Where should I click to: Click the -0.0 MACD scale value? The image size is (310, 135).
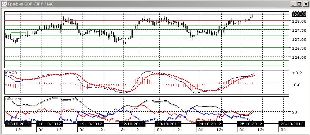point(296,85)
